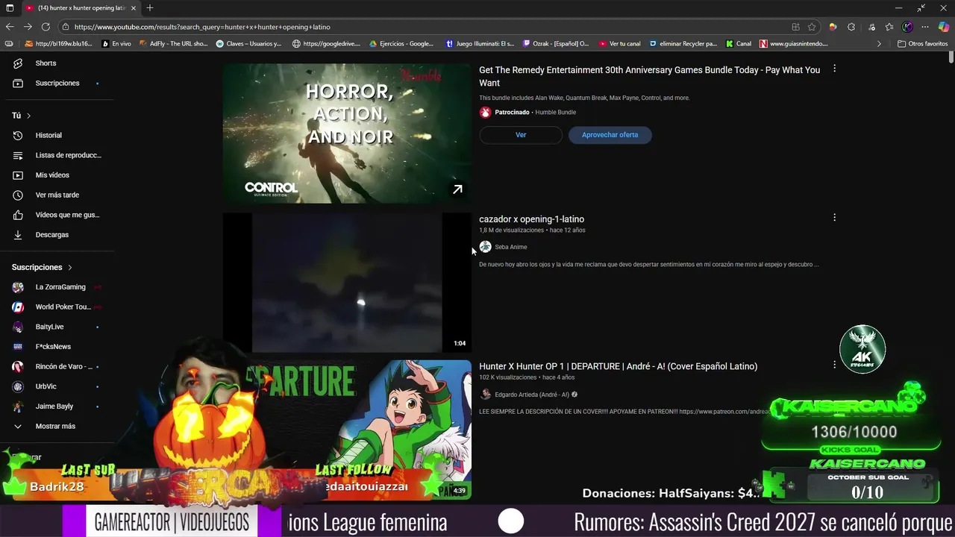955x537 pixels.
Task: Open Otros favoritos folder
Action: 923,44
